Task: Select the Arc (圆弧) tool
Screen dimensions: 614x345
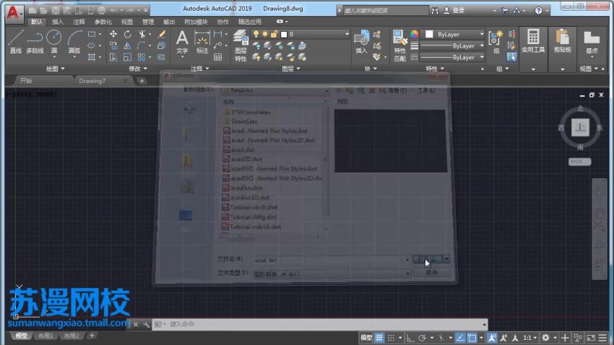Action: (74, 42)
